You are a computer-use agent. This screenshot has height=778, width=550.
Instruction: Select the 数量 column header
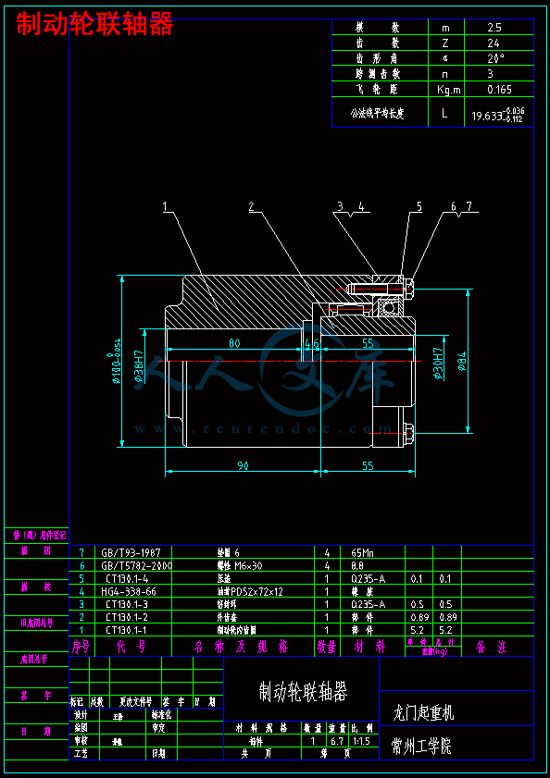tap(327, 647)
